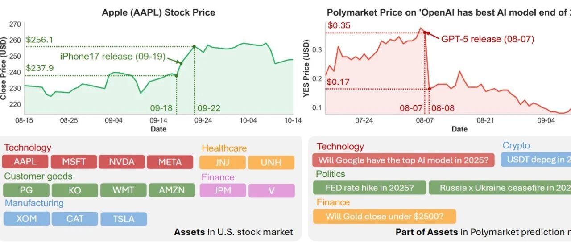Screen dimensions: 571x242
Task: Select the META ticker tag
Action: pos(170,162)
